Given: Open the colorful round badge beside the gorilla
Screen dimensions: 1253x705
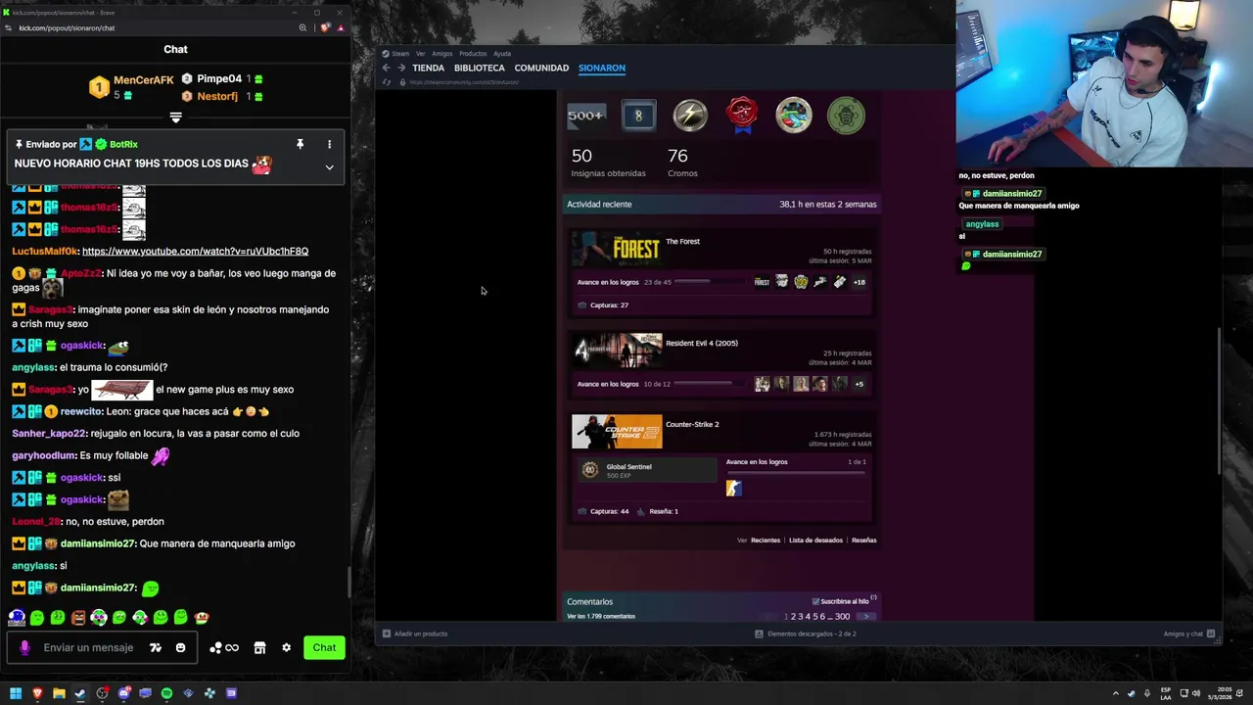Looking at the screenshot, I should pyautogui.click(x=794, y=116).
